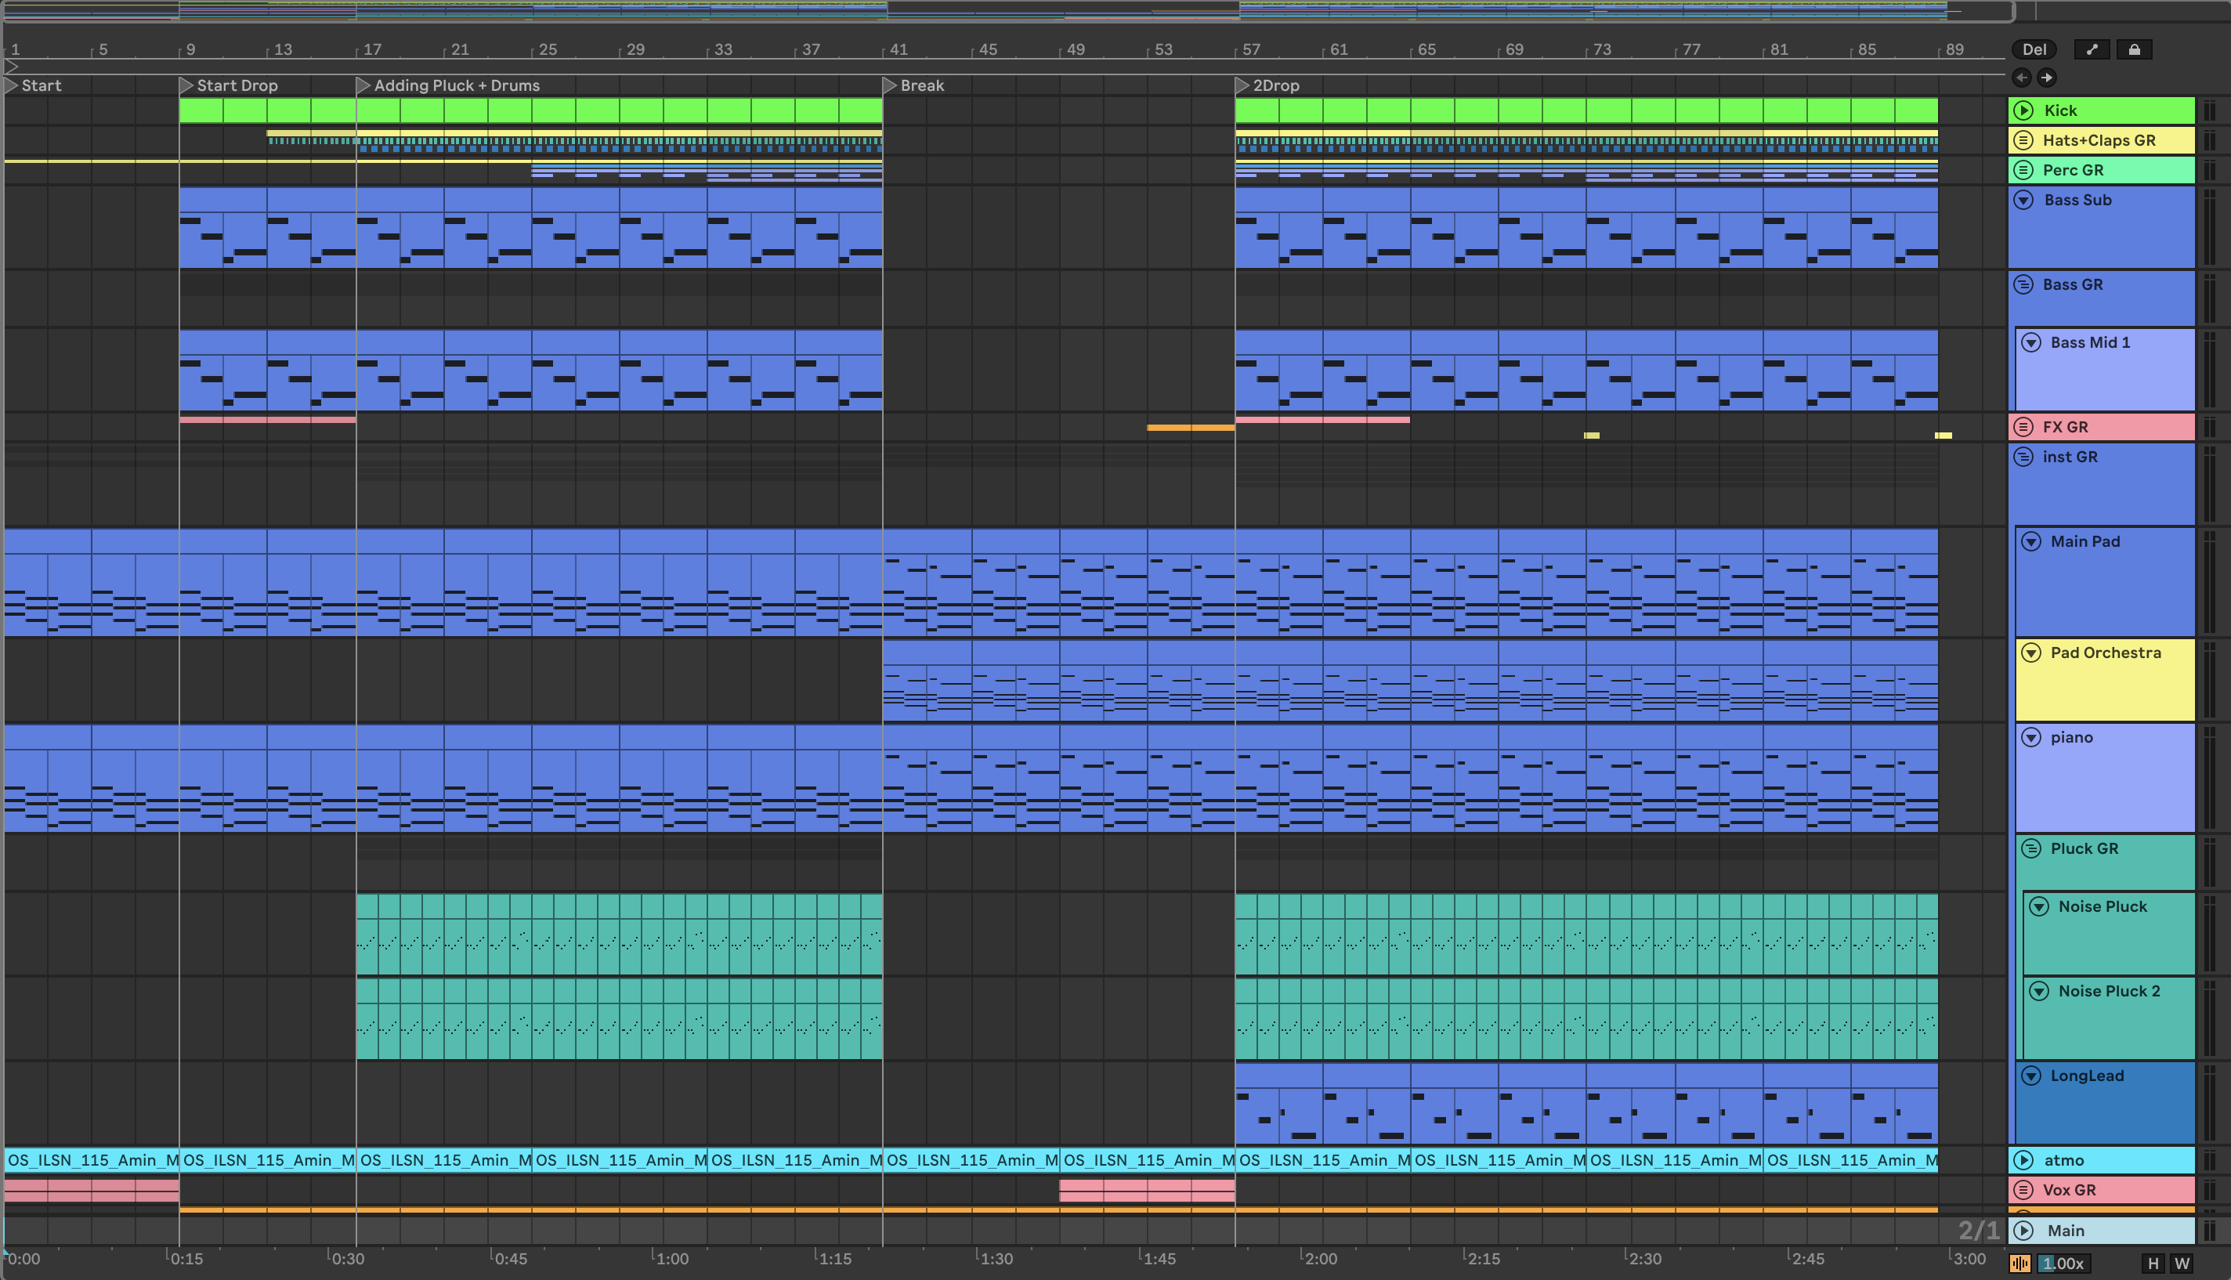Image resolution: width=2231 pixels, height=1280 pixels.
Task: Toggle the lock envelopes icon
Action: click(2135, 49)
